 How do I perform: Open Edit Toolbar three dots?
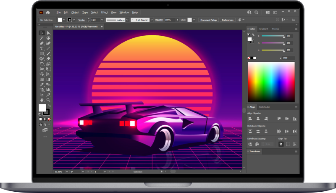45,137
